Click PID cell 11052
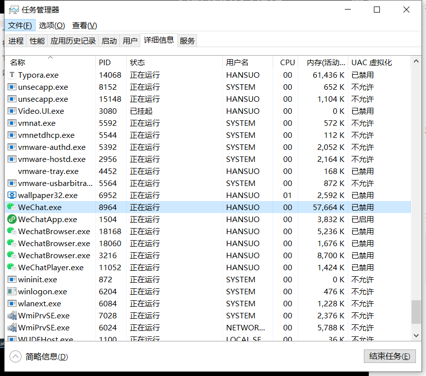The height and width of the screenshot is (376, 426). pos(110,267)
